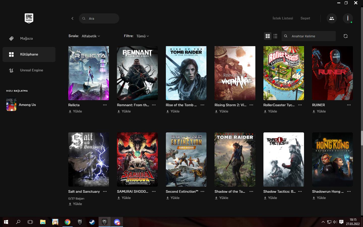Open options menu for SAMURAI SHODOWN
The image size is (363, 227).
click(154, 191)
